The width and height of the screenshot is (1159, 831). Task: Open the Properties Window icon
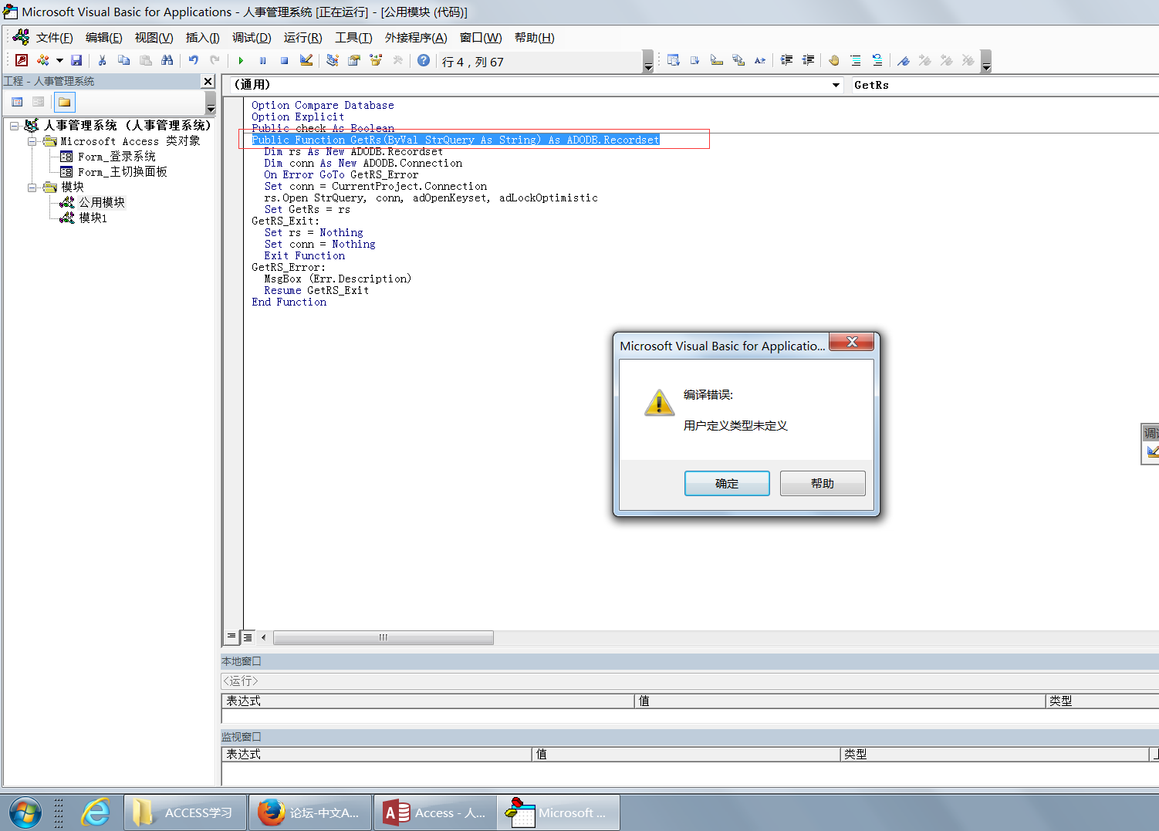click(x=354, y=60)
